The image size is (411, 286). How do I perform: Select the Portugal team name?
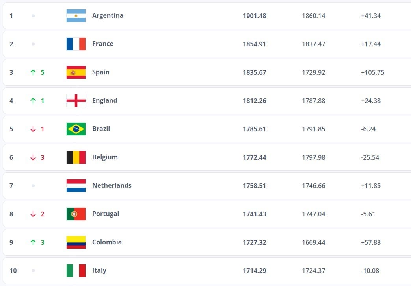[106, 214]
